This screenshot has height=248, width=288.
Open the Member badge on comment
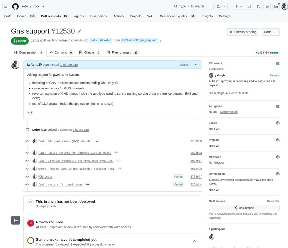(184, 65)
